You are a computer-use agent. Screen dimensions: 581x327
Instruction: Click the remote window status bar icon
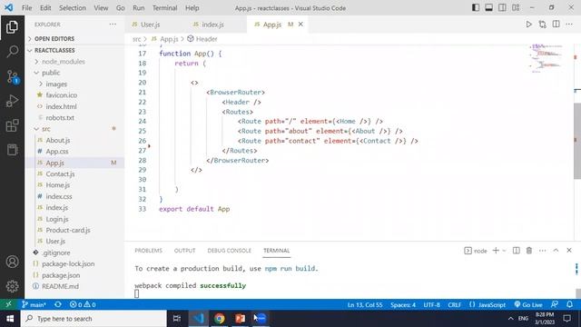(x=8, y=305)
